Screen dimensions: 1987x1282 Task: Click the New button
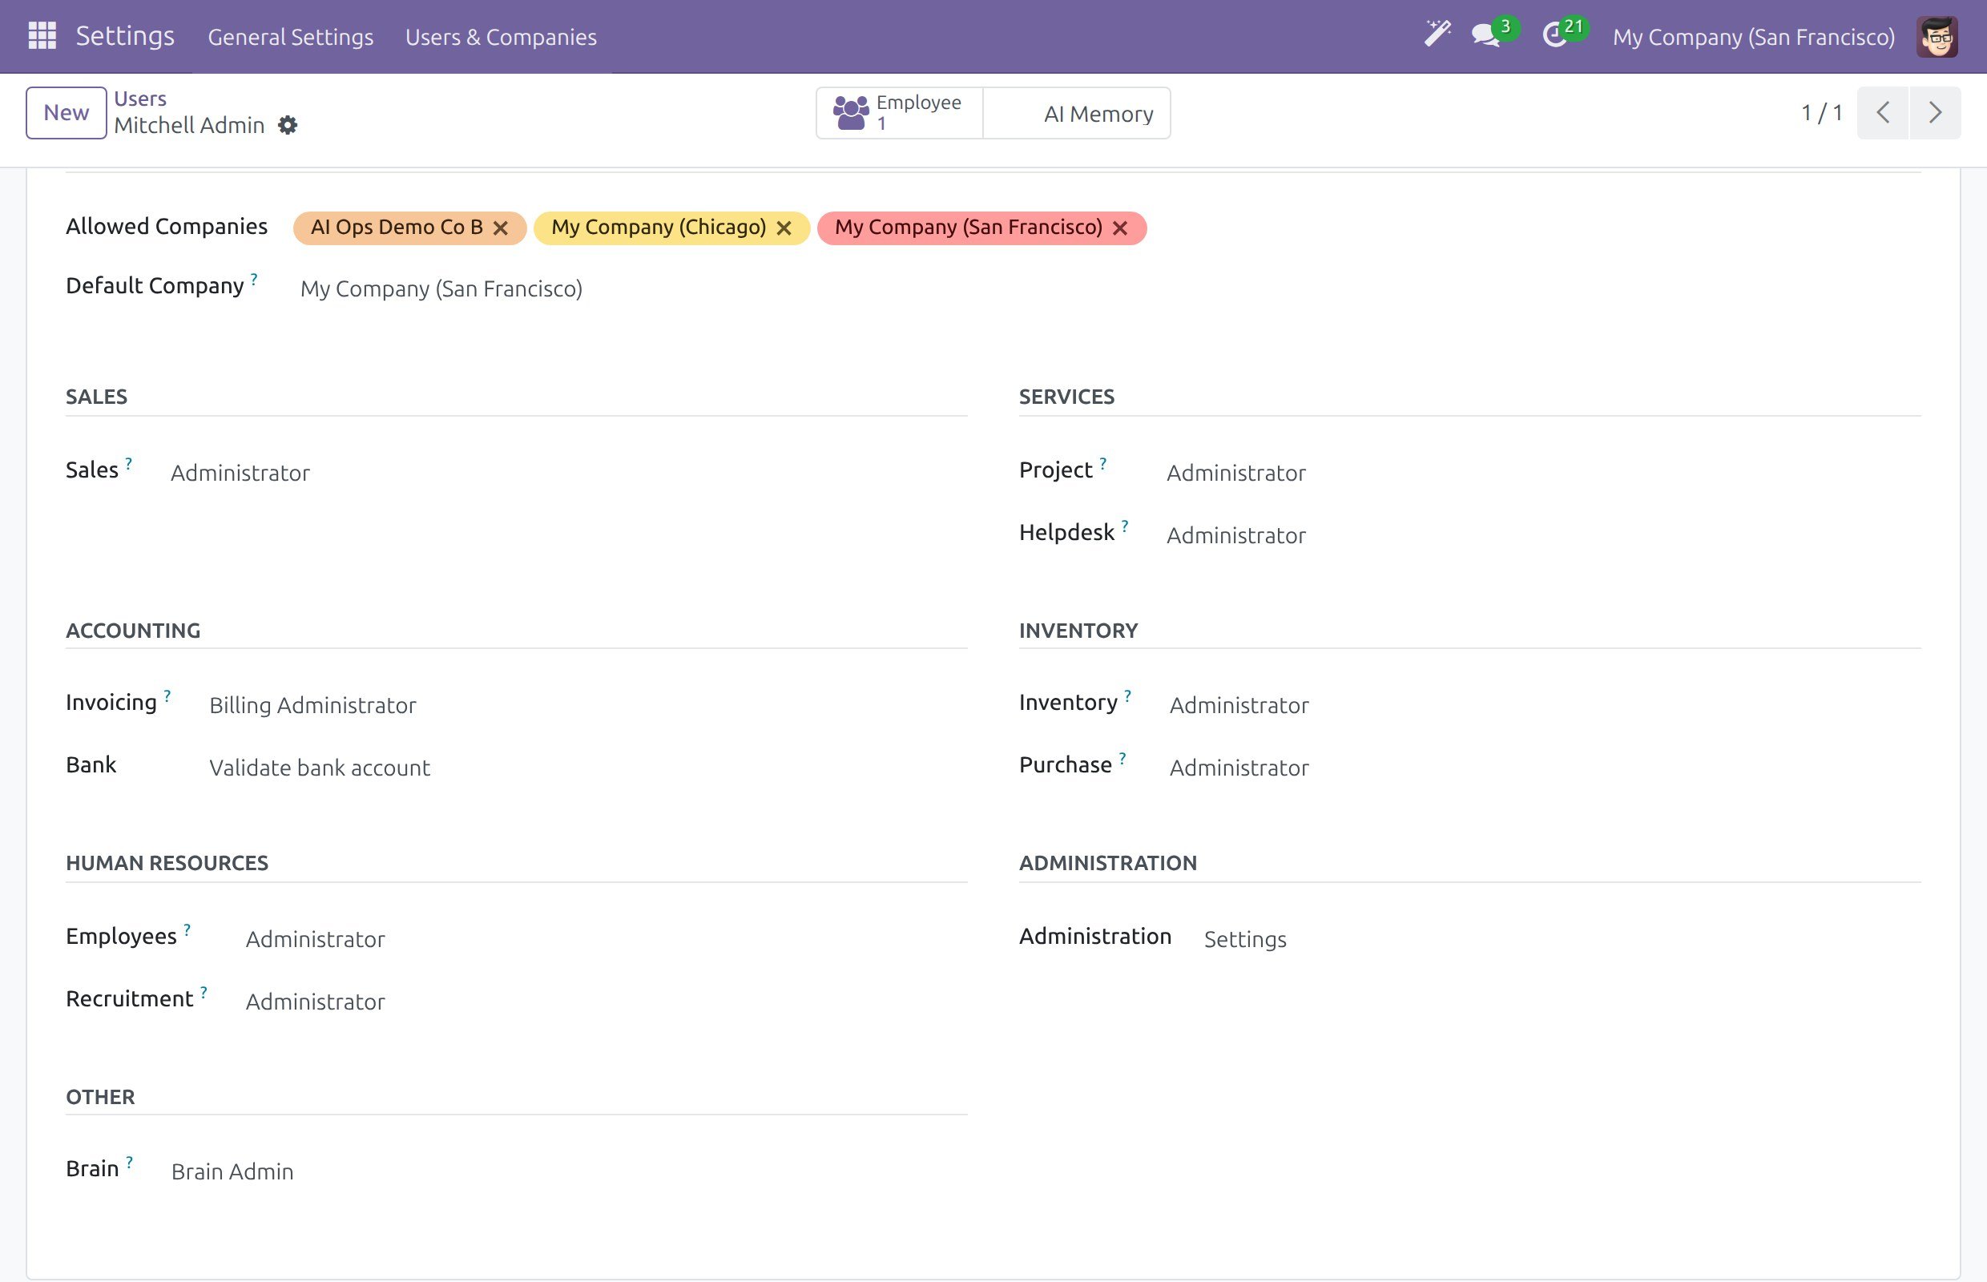pos(66,112)
